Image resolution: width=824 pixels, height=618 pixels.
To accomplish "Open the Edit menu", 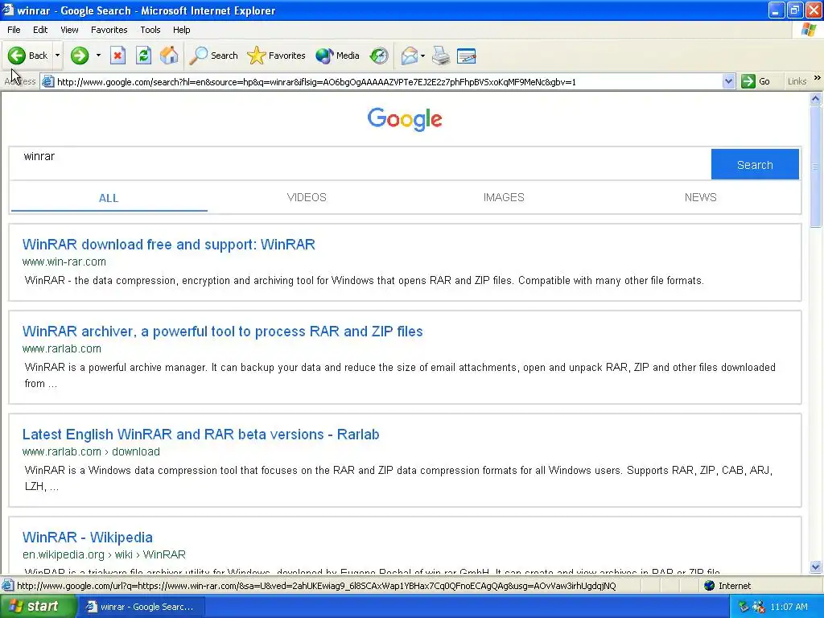I will pos(40,30).
